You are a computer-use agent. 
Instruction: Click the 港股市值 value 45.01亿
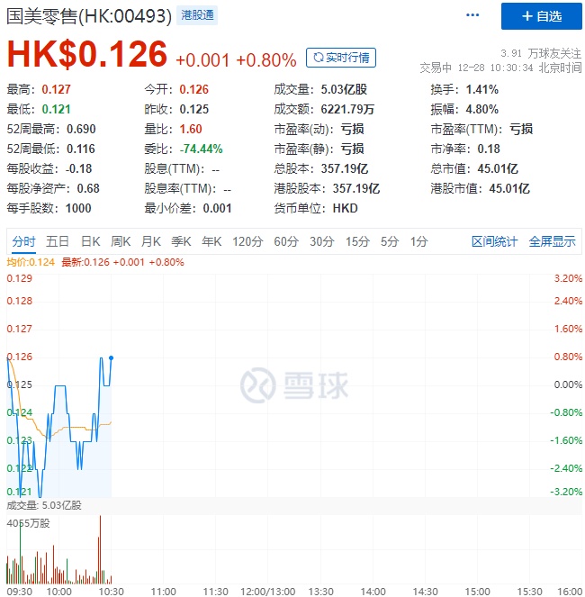pyautogui.click(x=509, y=188)
